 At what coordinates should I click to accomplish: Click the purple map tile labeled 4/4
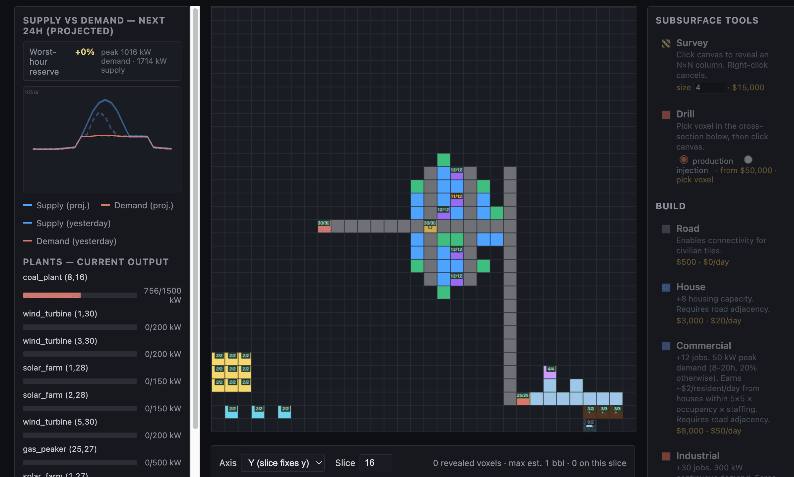click(550, 372)
